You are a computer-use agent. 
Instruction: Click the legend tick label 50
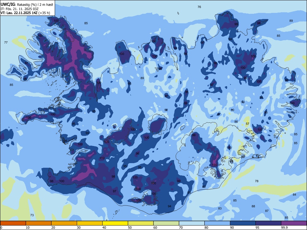pos(130,228)
